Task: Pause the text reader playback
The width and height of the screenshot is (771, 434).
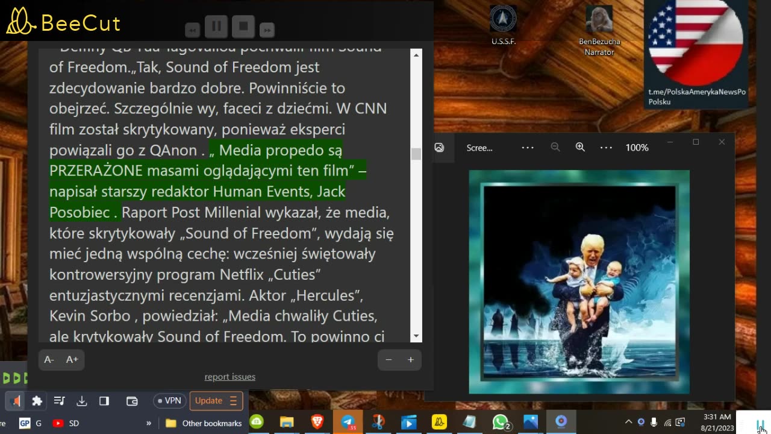Action: pyautogui.click(x=216, y=27)
